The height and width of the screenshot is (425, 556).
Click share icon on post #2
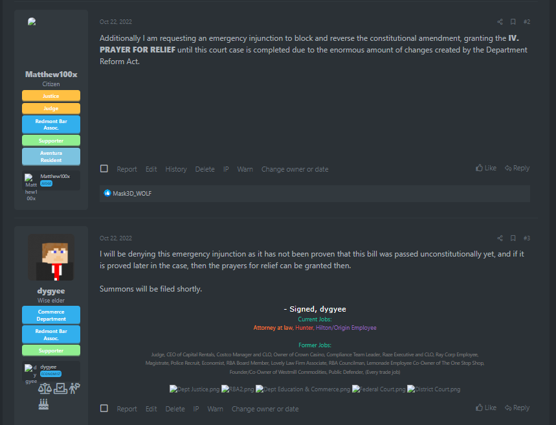click(500, 22)
